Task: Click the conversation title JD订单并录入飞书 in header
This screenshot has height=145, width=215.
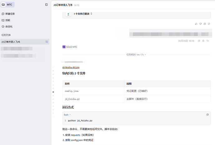Action: coord(63,5)
